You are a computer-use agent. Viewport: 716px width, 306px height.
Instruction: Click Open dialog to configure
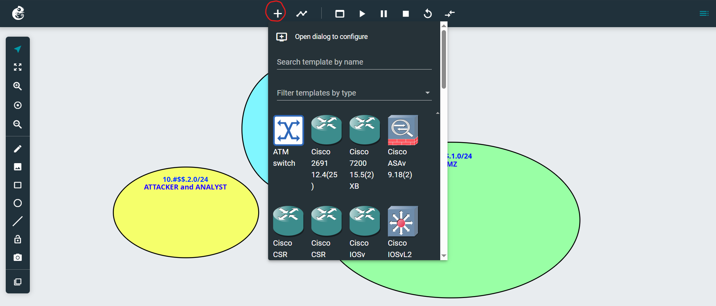click(322, 37)
